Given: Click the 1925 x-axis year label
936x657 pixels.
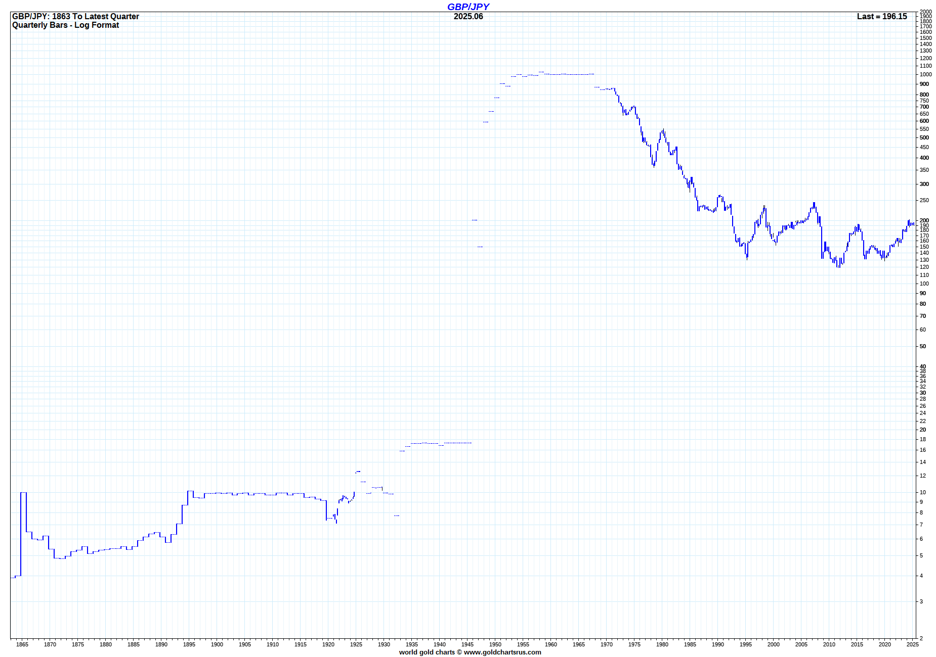Looking at the screenshot, I should (x=356, y=644).
